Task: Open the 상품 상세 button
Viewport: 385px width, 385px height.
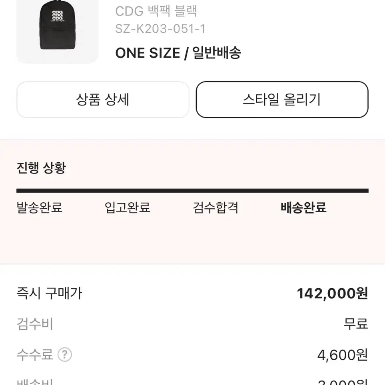Action: point(103,100)
